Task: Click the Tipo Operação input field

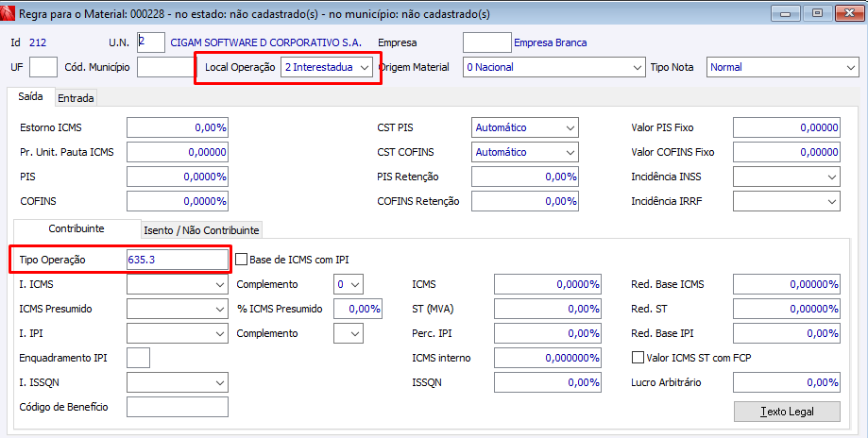Action: pyautogui.click(x=178, y=260)
